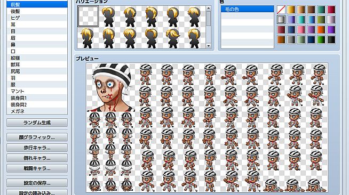Select the 装身具1 part category
The height and width of the screenshot is (195, 349).
(x=37, y=97)
